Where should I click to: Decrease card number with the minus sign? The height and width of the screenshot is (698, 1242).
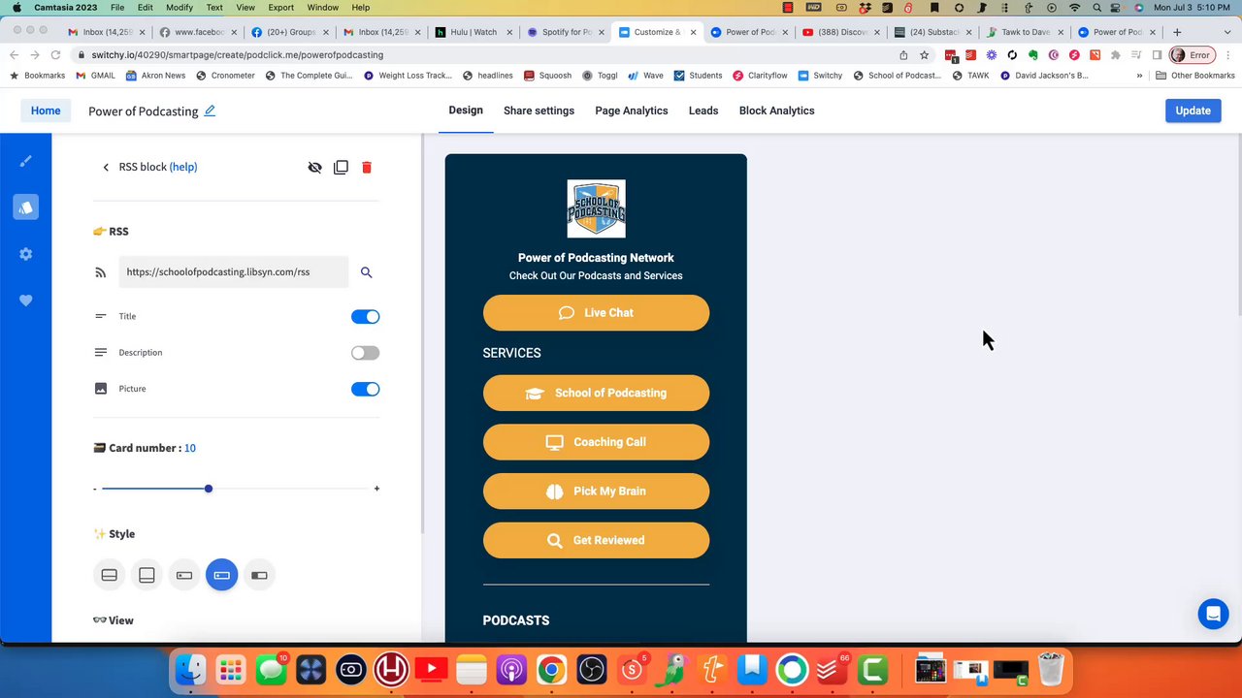pyautogui.click(x=94, y=489)
